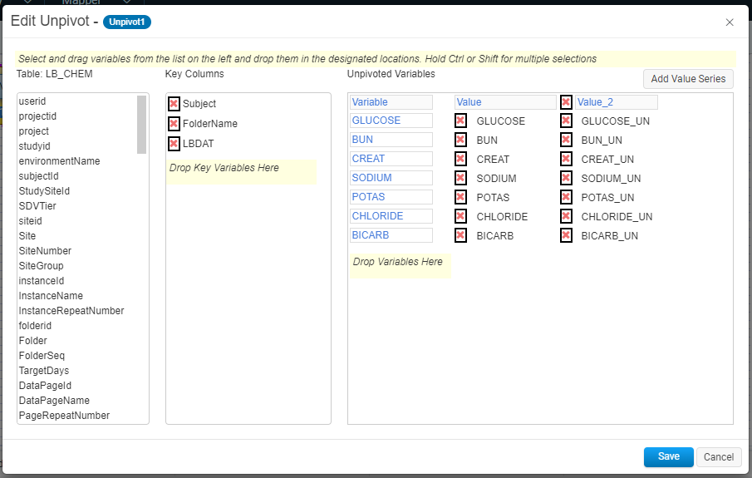
Task: Remove Subject key column via red X
Action: 174,104
